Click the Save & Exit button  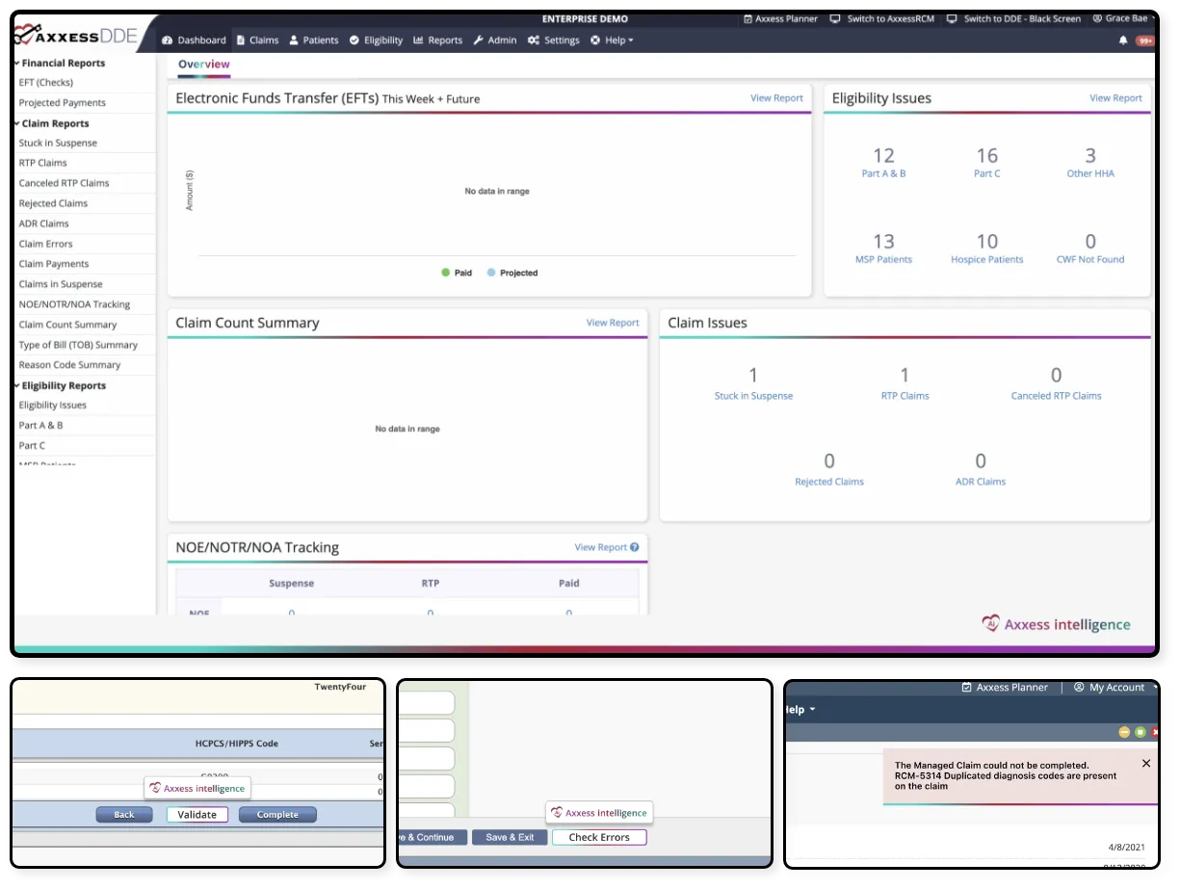(x=510, y=837)
